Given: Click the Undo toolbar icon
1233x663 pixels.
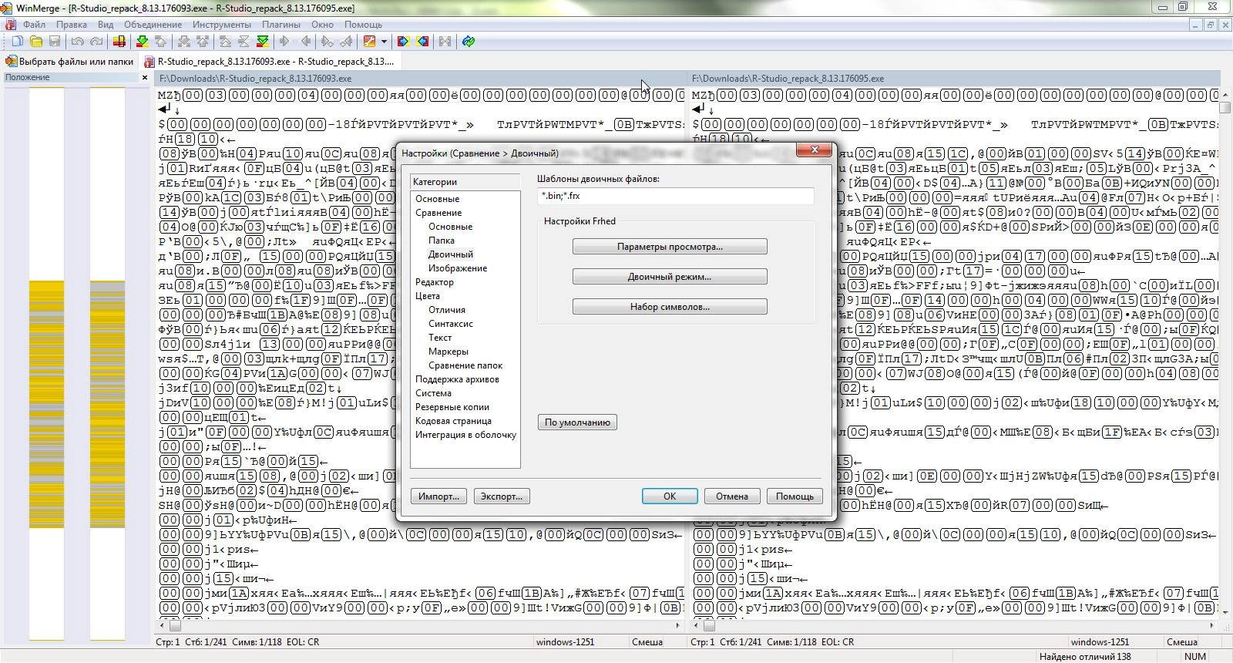Looking at the screenshot, I should coord(77,42).
